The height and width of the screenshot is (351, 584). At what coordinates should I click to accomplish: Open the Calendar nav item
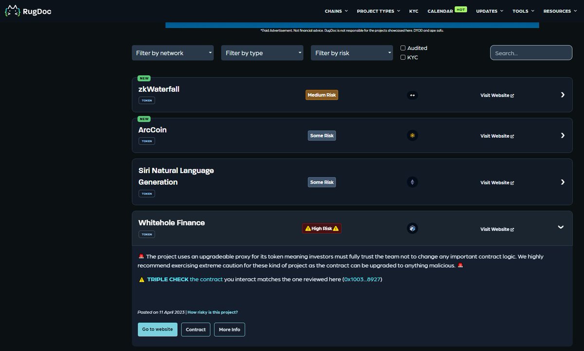point(440,11)
